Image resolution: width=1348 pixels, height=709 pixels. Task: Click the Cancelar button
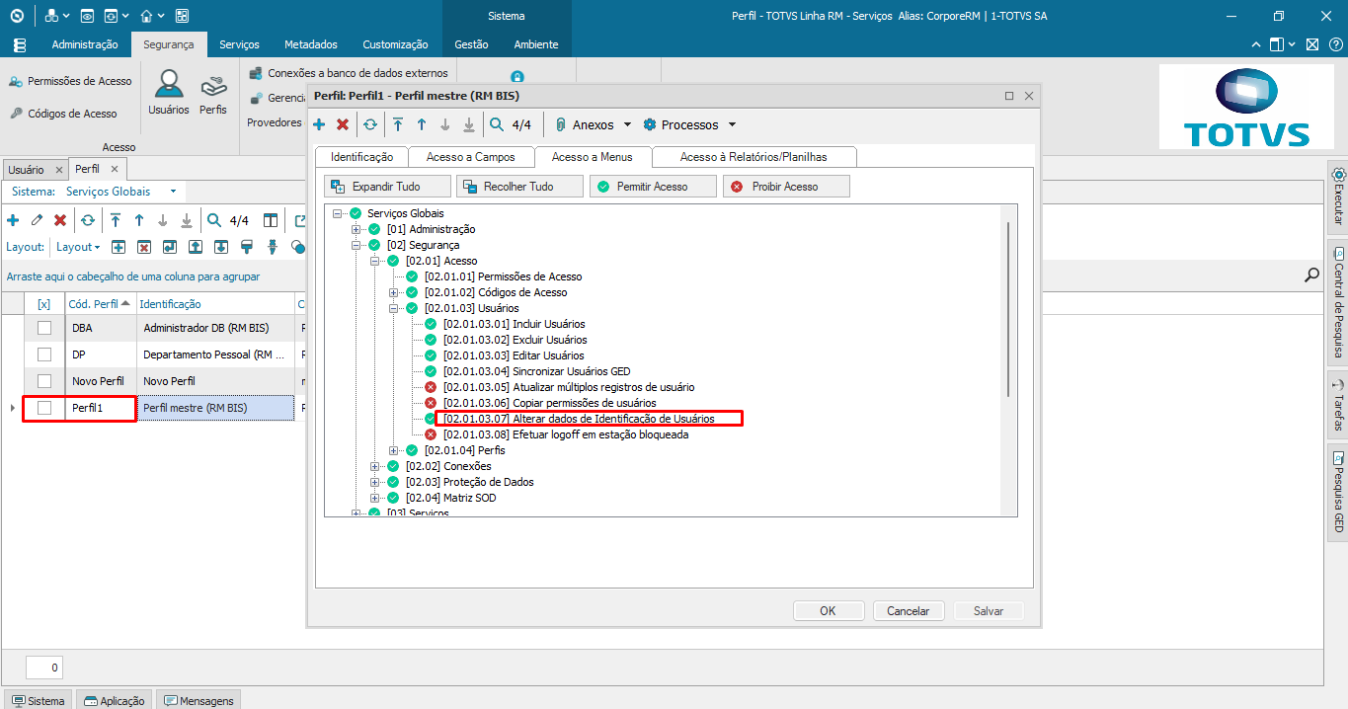point(909,611)
